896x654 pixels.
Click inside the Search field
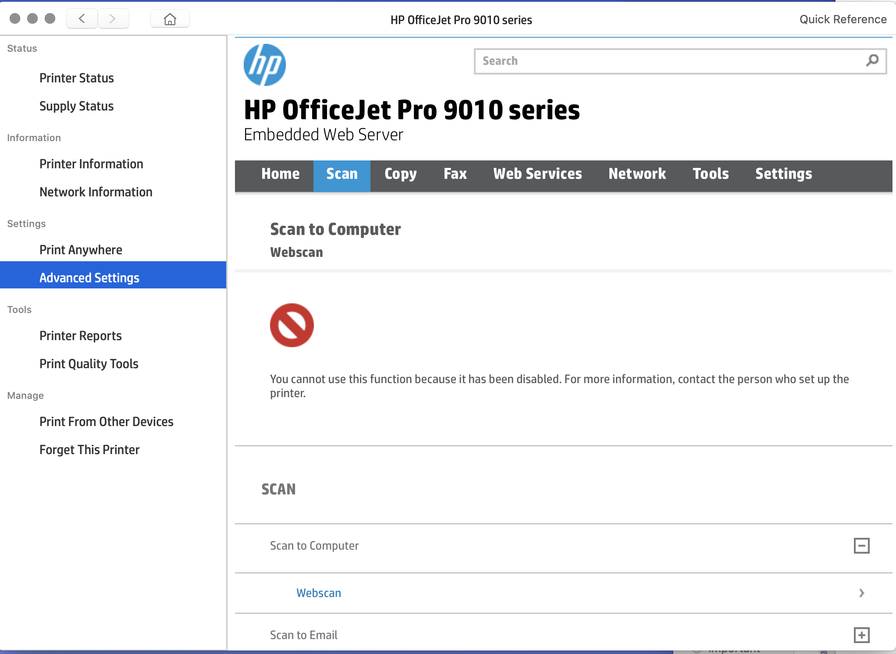[614, 61]
